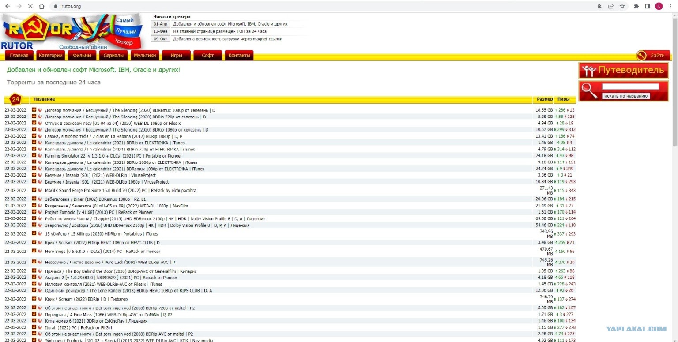Image resolution: width=678 pixels, height=342 pixels.
Task: Open torrent Купе номер 6 (2021)
Action: (96, 321)
